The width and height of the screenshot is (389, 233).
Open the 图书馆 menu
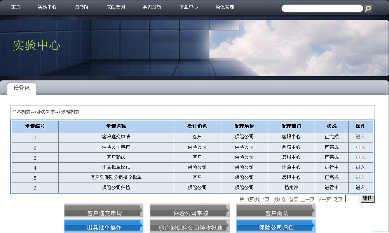tap(81, 7)
